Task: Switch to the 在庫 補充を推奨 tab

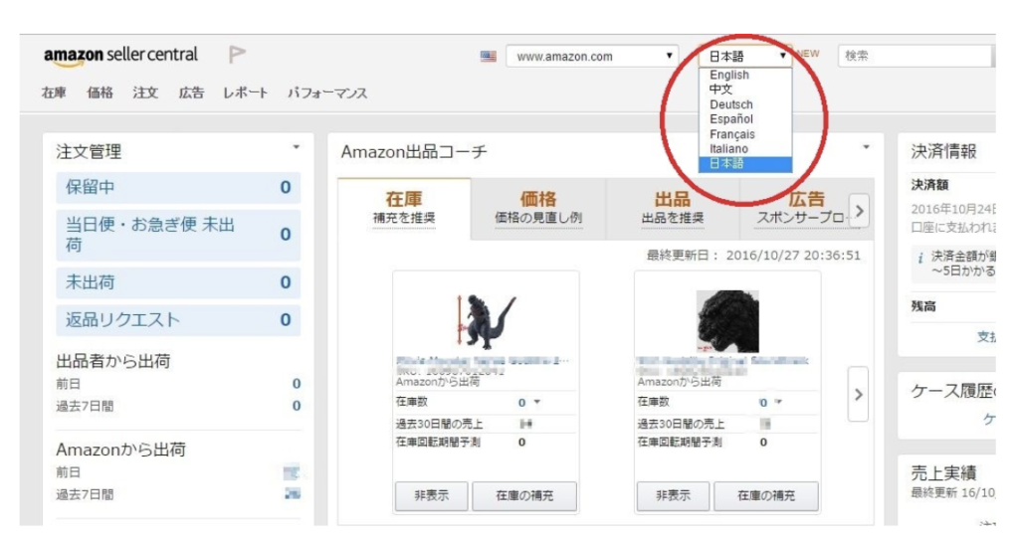Action: (x=404, y=208)
